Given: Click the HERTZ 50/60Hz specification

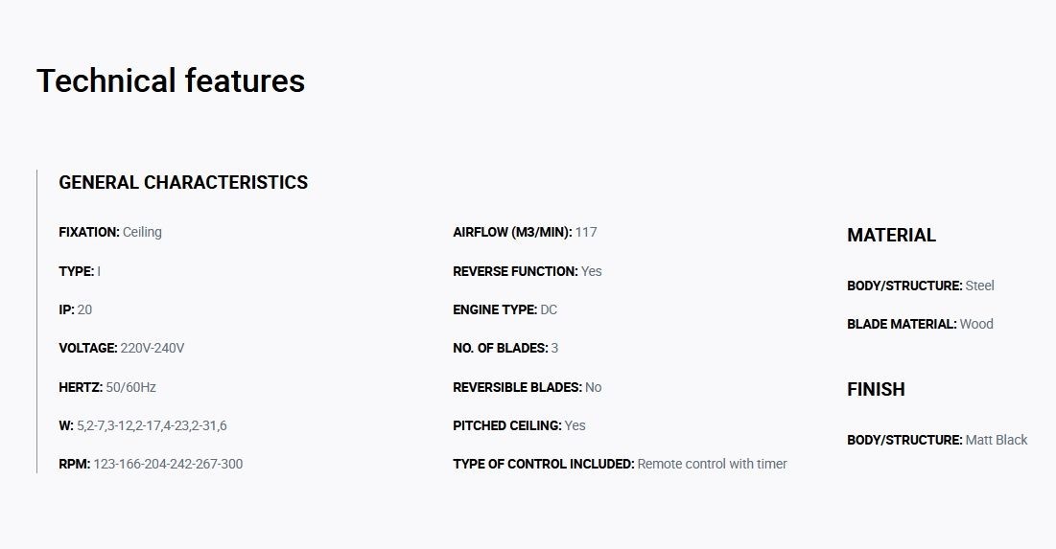Looking at the screenshot, I should click(x=107, y=387).
